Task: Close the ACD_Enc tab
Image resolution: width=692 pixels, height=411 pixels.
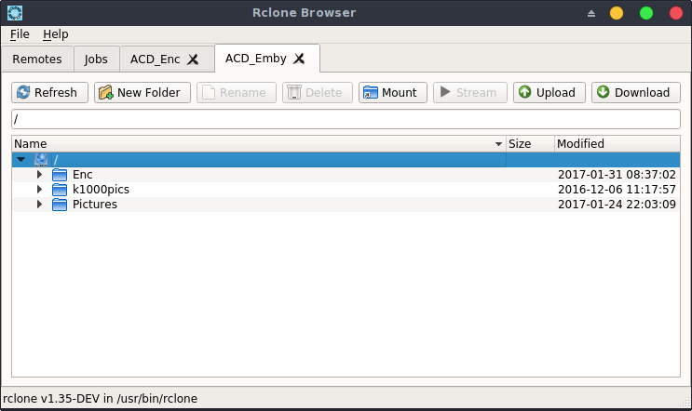Action: click(193, 59)
